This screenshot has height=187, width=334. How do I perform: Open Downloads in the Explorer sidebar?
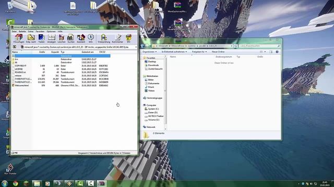153,65
